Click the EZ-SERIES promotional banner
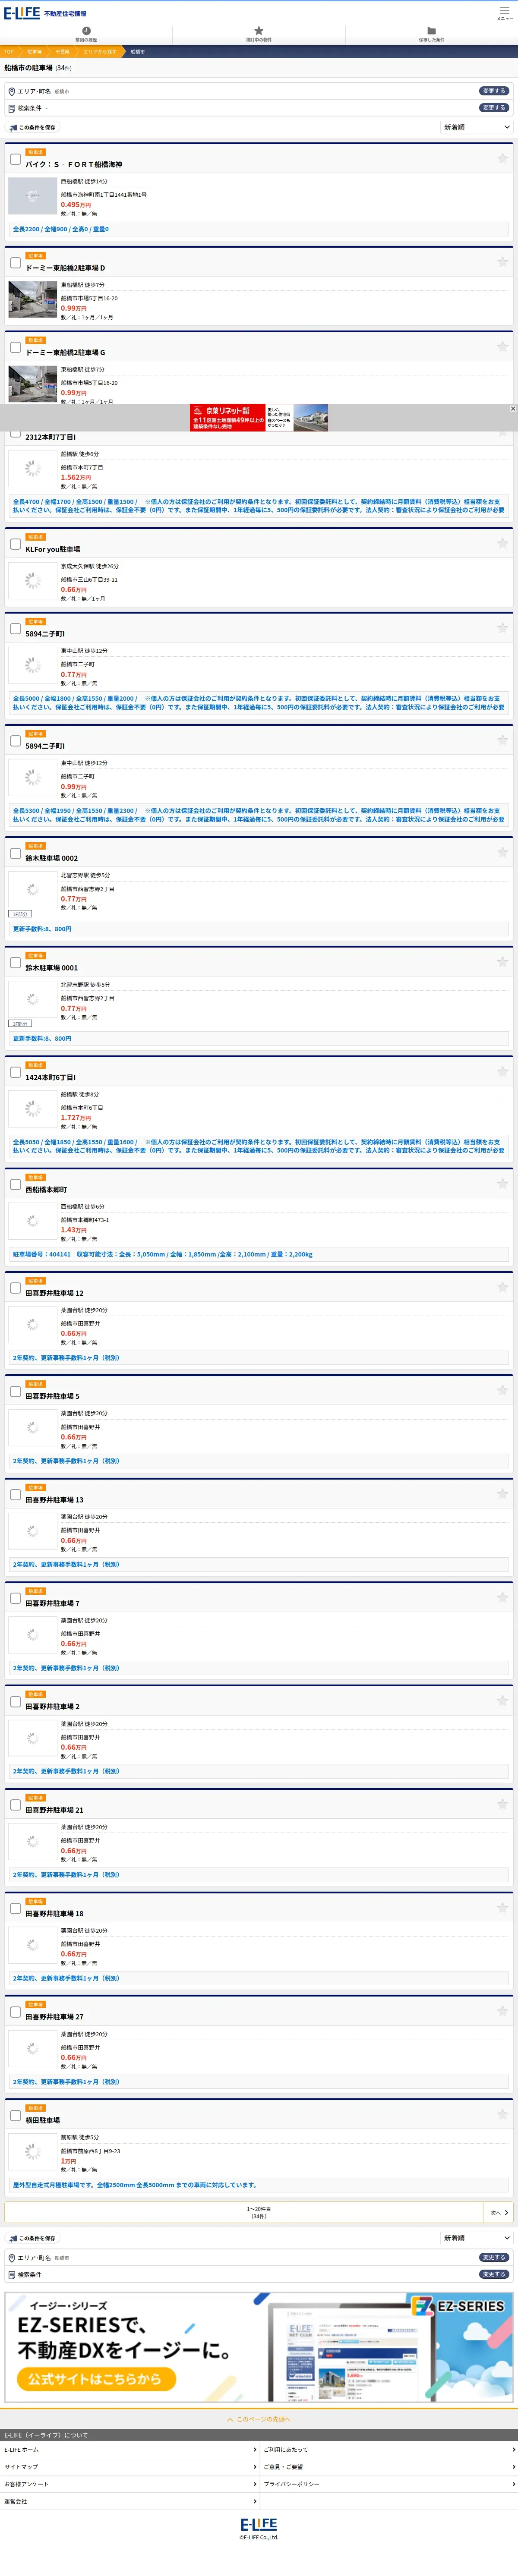The width and height of the screenshot is (518, 2576). pos(259,2347)
